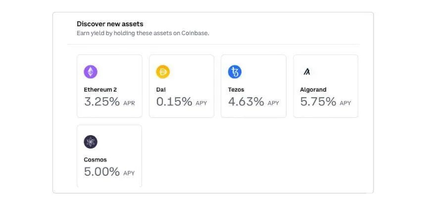Click the purple Ethereum 2 logo icon
The height and width of the screenshot is (207, 429).
click(91, 72)
